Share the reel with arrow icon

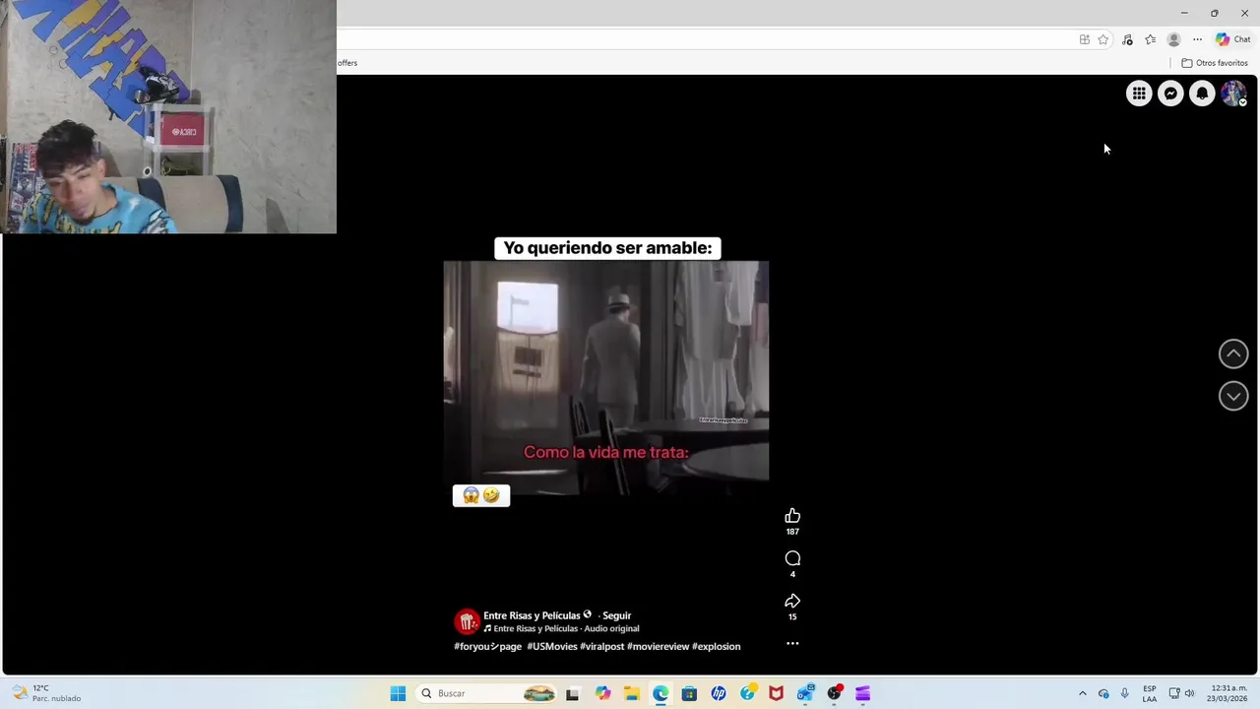(792, 601)
